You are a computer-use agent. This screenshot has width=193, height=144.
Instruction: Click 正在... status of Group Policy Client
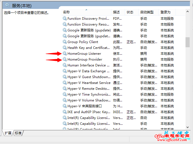pos(131,42)
